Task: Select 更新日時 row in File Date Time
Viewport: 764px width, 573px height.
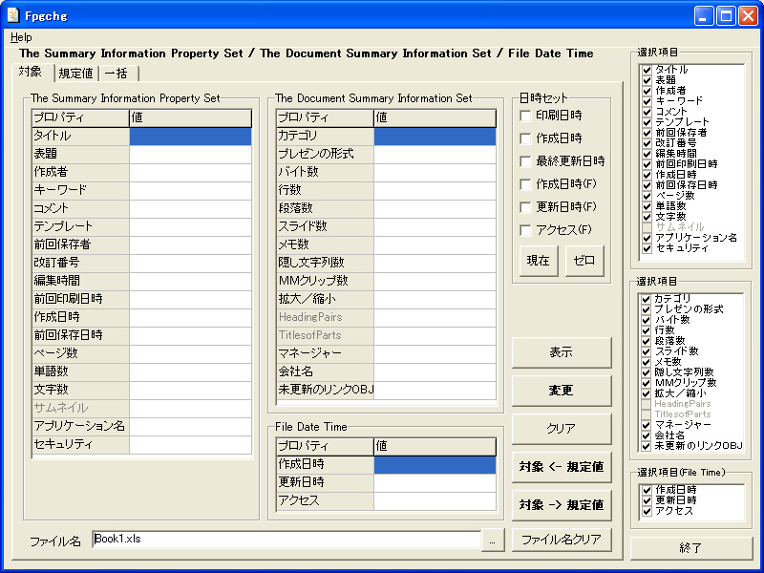Action: point(387,483)
